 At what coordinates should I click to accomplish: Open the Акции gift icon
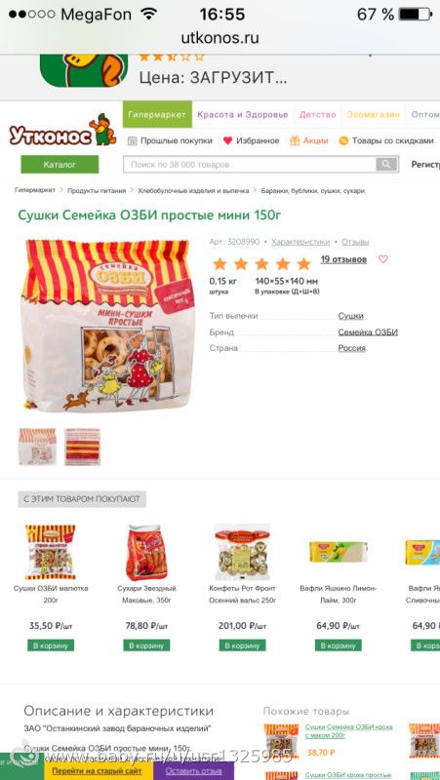pos(295,140)
